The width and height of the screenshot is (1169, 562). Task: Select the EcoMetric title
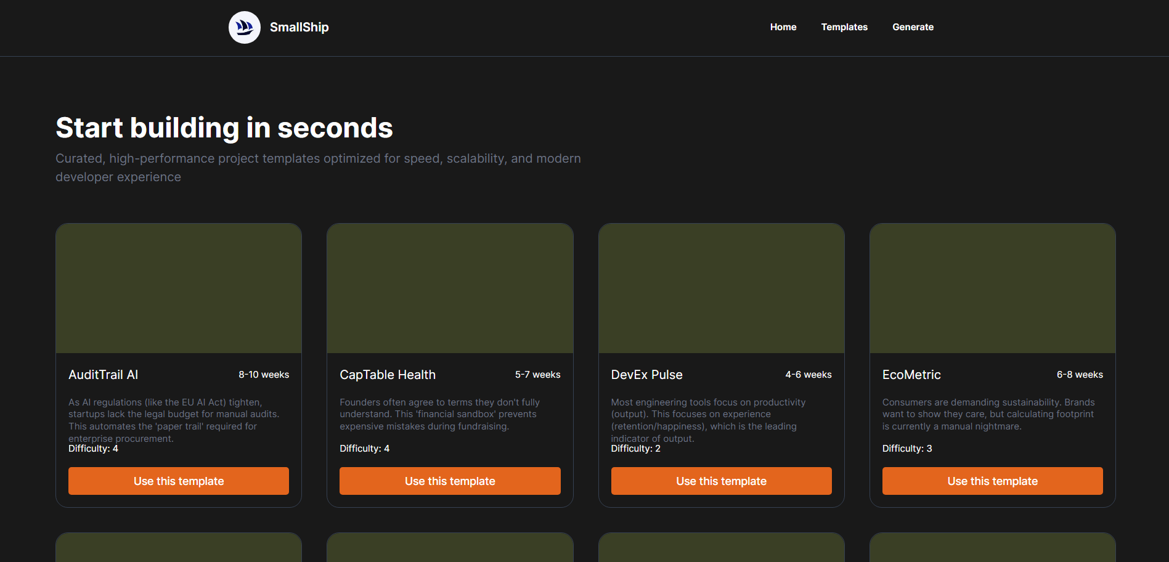(911, 374)
